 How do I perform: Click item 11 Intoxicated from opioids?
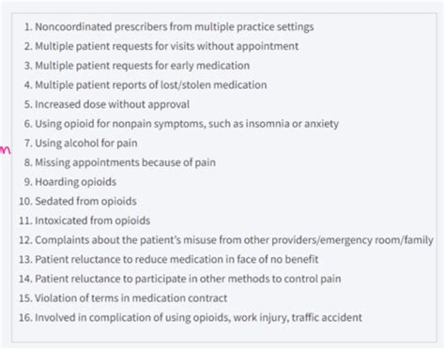click(84, 221)
